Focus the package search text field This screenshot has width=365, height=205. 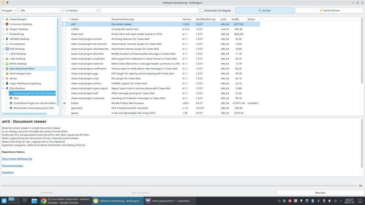(x=149, y=10)
